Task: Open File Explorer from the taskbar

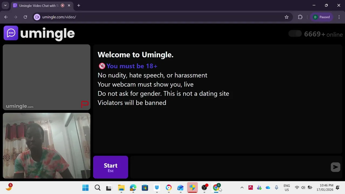Action: point(121,188)
